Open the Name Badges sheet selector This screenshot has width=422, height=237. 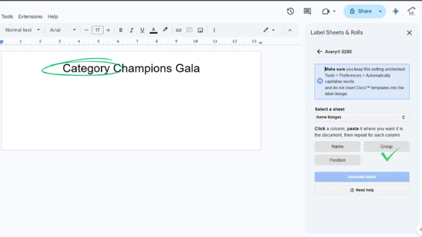click(x=362, y=117)
